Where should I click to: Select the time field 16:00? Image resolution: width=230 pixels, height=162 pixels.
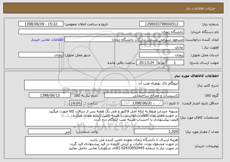(x=75, y=103)
